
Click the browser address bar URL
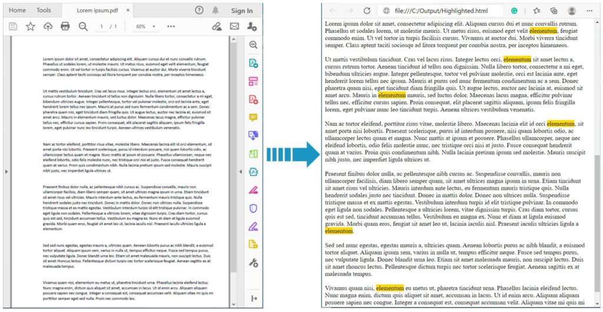pos(435,11)
